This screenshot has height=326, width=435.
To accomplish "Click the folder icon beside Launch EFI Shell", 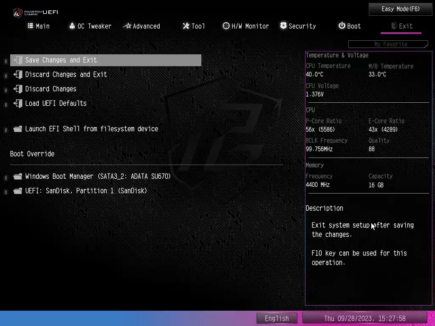I will click(x=18, y=129).
